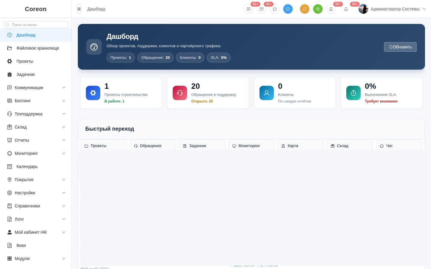Open the Задачник quick-access shortcut

click(x=202, y=145)
